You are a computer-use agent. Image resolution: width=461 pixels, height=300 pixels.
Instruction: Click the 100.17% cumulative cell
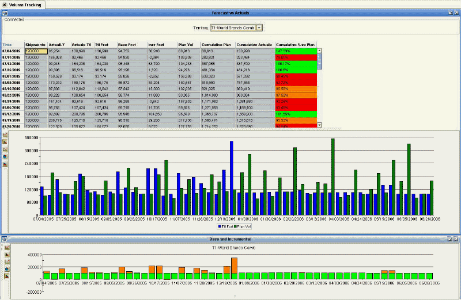pyautogui.click(x=296, y=64)
